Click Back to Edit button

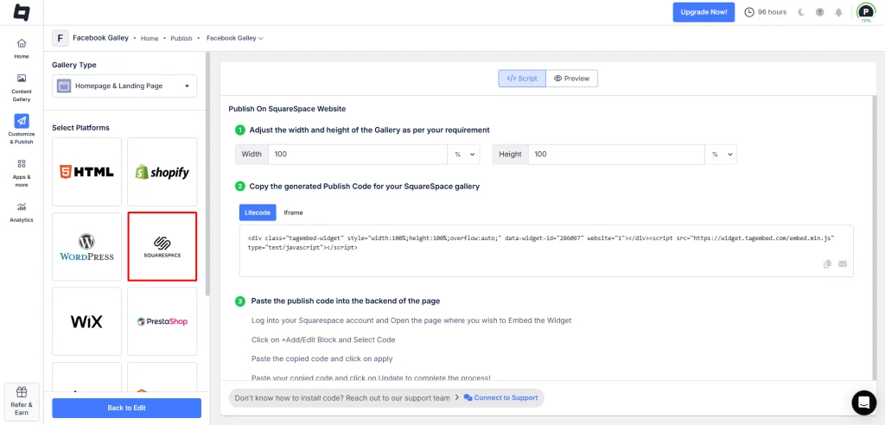(126, 408)
